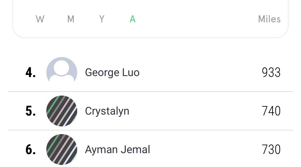301x167 pixels.
Task: Click the divider below George Luo's row
Action: pyautogui.click(x=150, y=91)
